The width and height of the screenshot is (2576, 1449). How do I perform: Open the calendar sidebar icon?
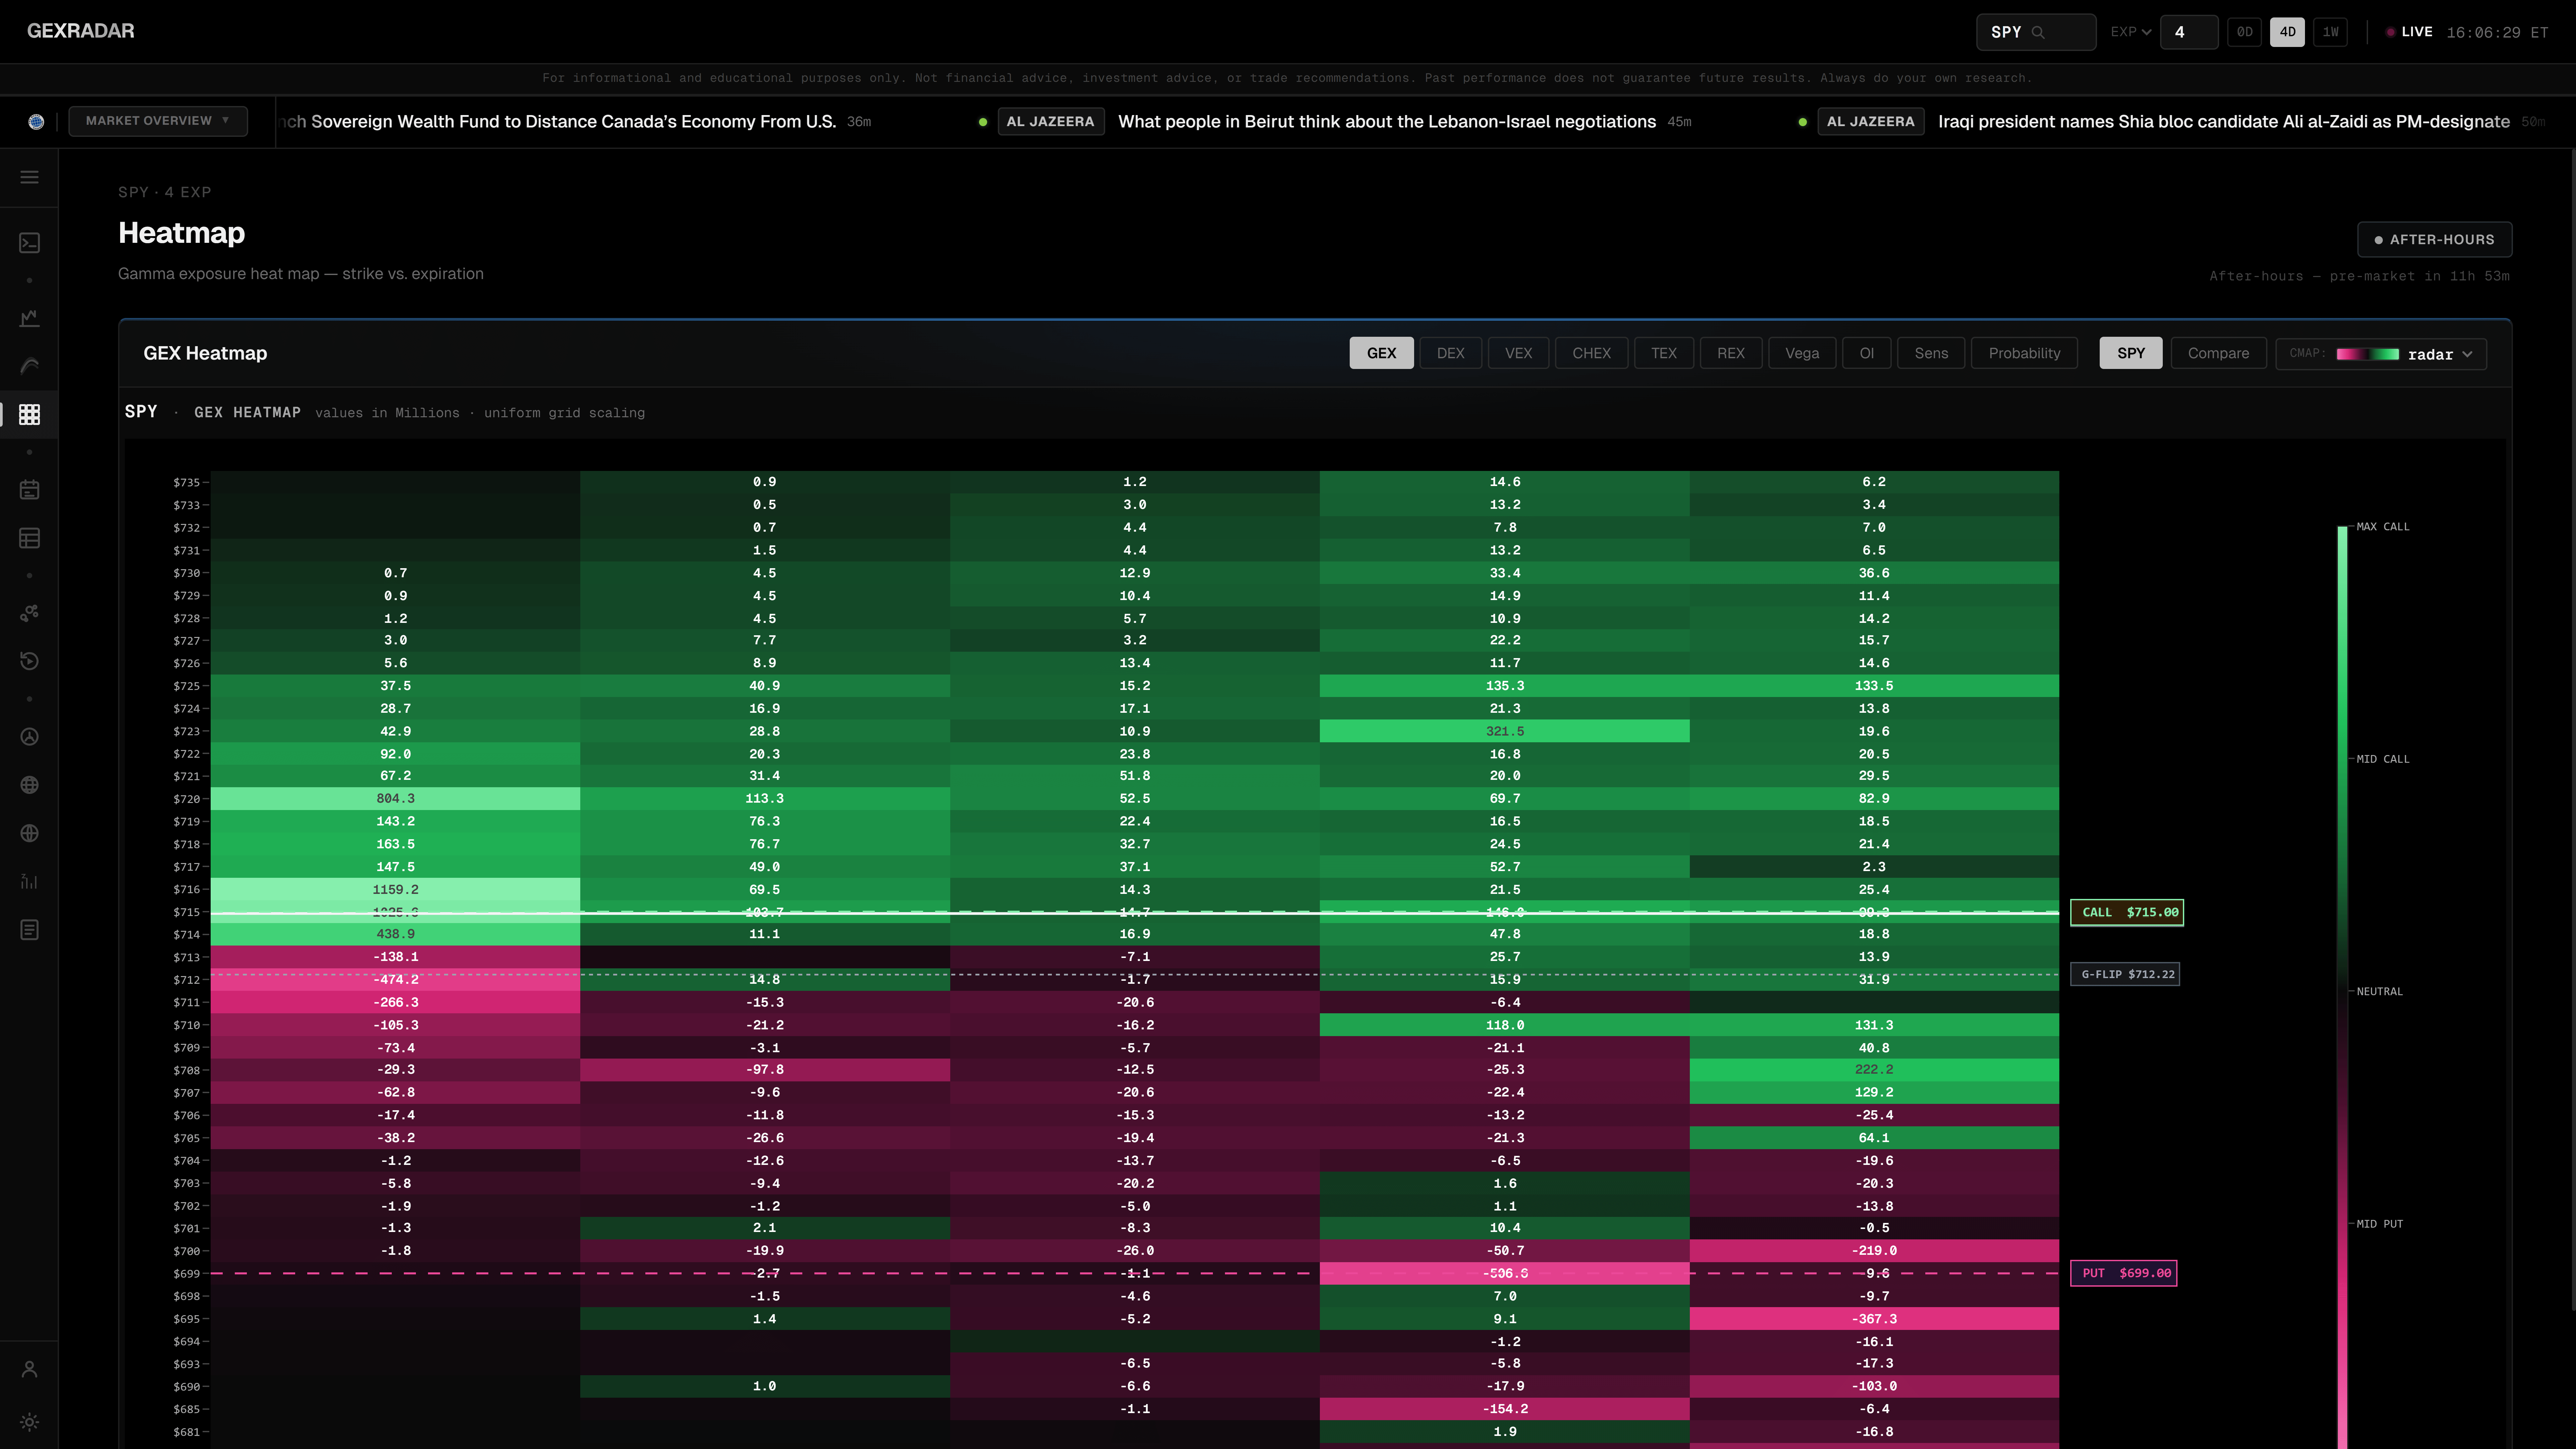click(29, 490)
